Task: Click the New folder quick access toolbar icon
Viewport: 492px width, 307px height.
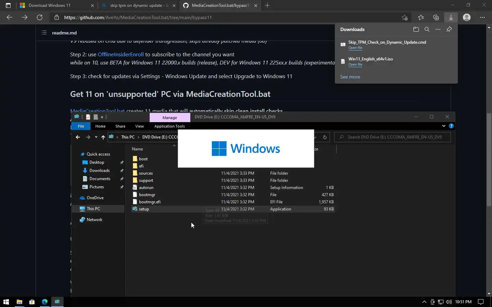Action: coord(96,117)
